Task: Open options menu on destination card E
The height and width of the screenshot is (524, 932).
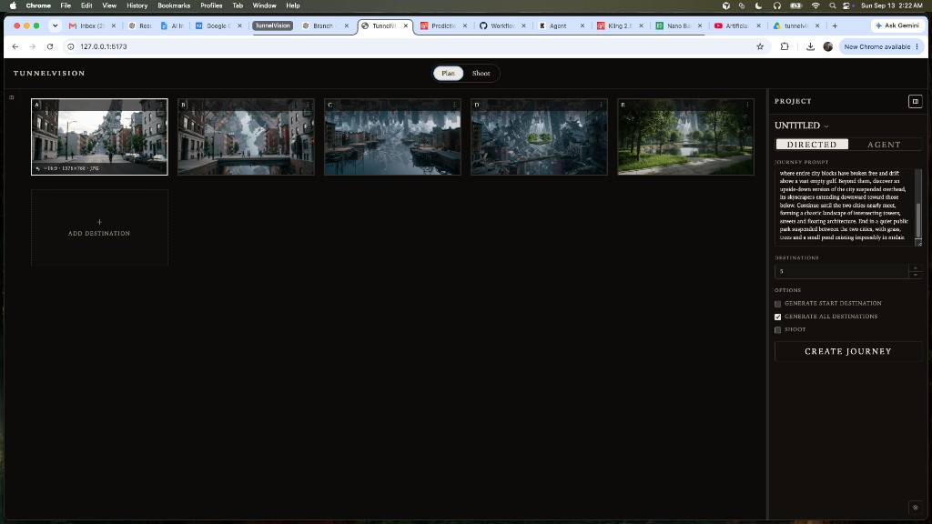Action: pyautogui.click(x=748, y=105)
